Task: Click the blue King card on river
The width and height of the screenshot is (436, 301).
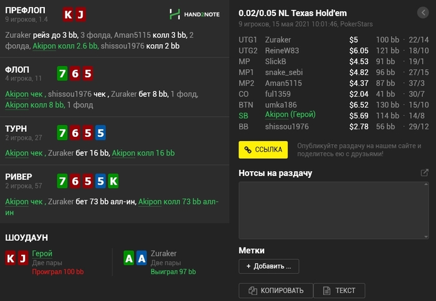Action: 113,181
